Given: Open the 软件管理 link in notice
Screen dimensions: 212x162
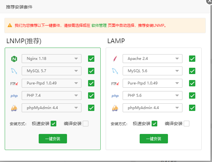Looking at the screenshot, I should click(99, 25).
